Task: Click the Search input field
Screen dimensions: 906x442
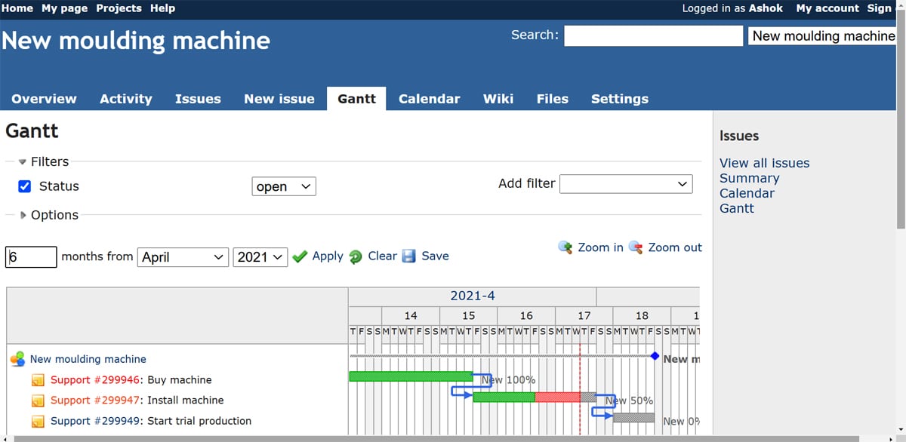Action: 653,35
